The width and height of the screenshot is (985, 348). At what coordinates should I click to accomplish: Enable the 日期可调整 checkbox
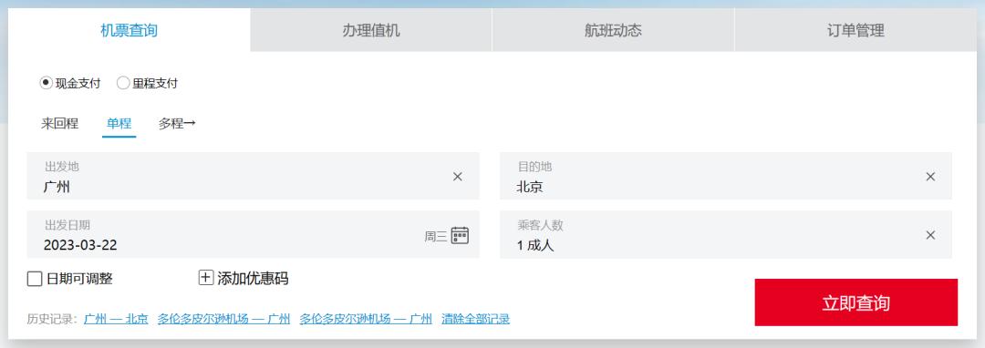tap(35, 279)
